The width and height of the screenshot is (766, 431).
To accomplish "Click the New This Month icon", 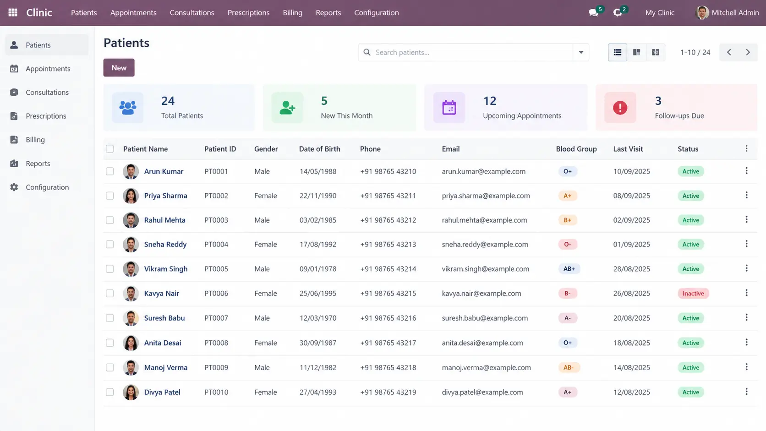I will [x=287, y=108].
